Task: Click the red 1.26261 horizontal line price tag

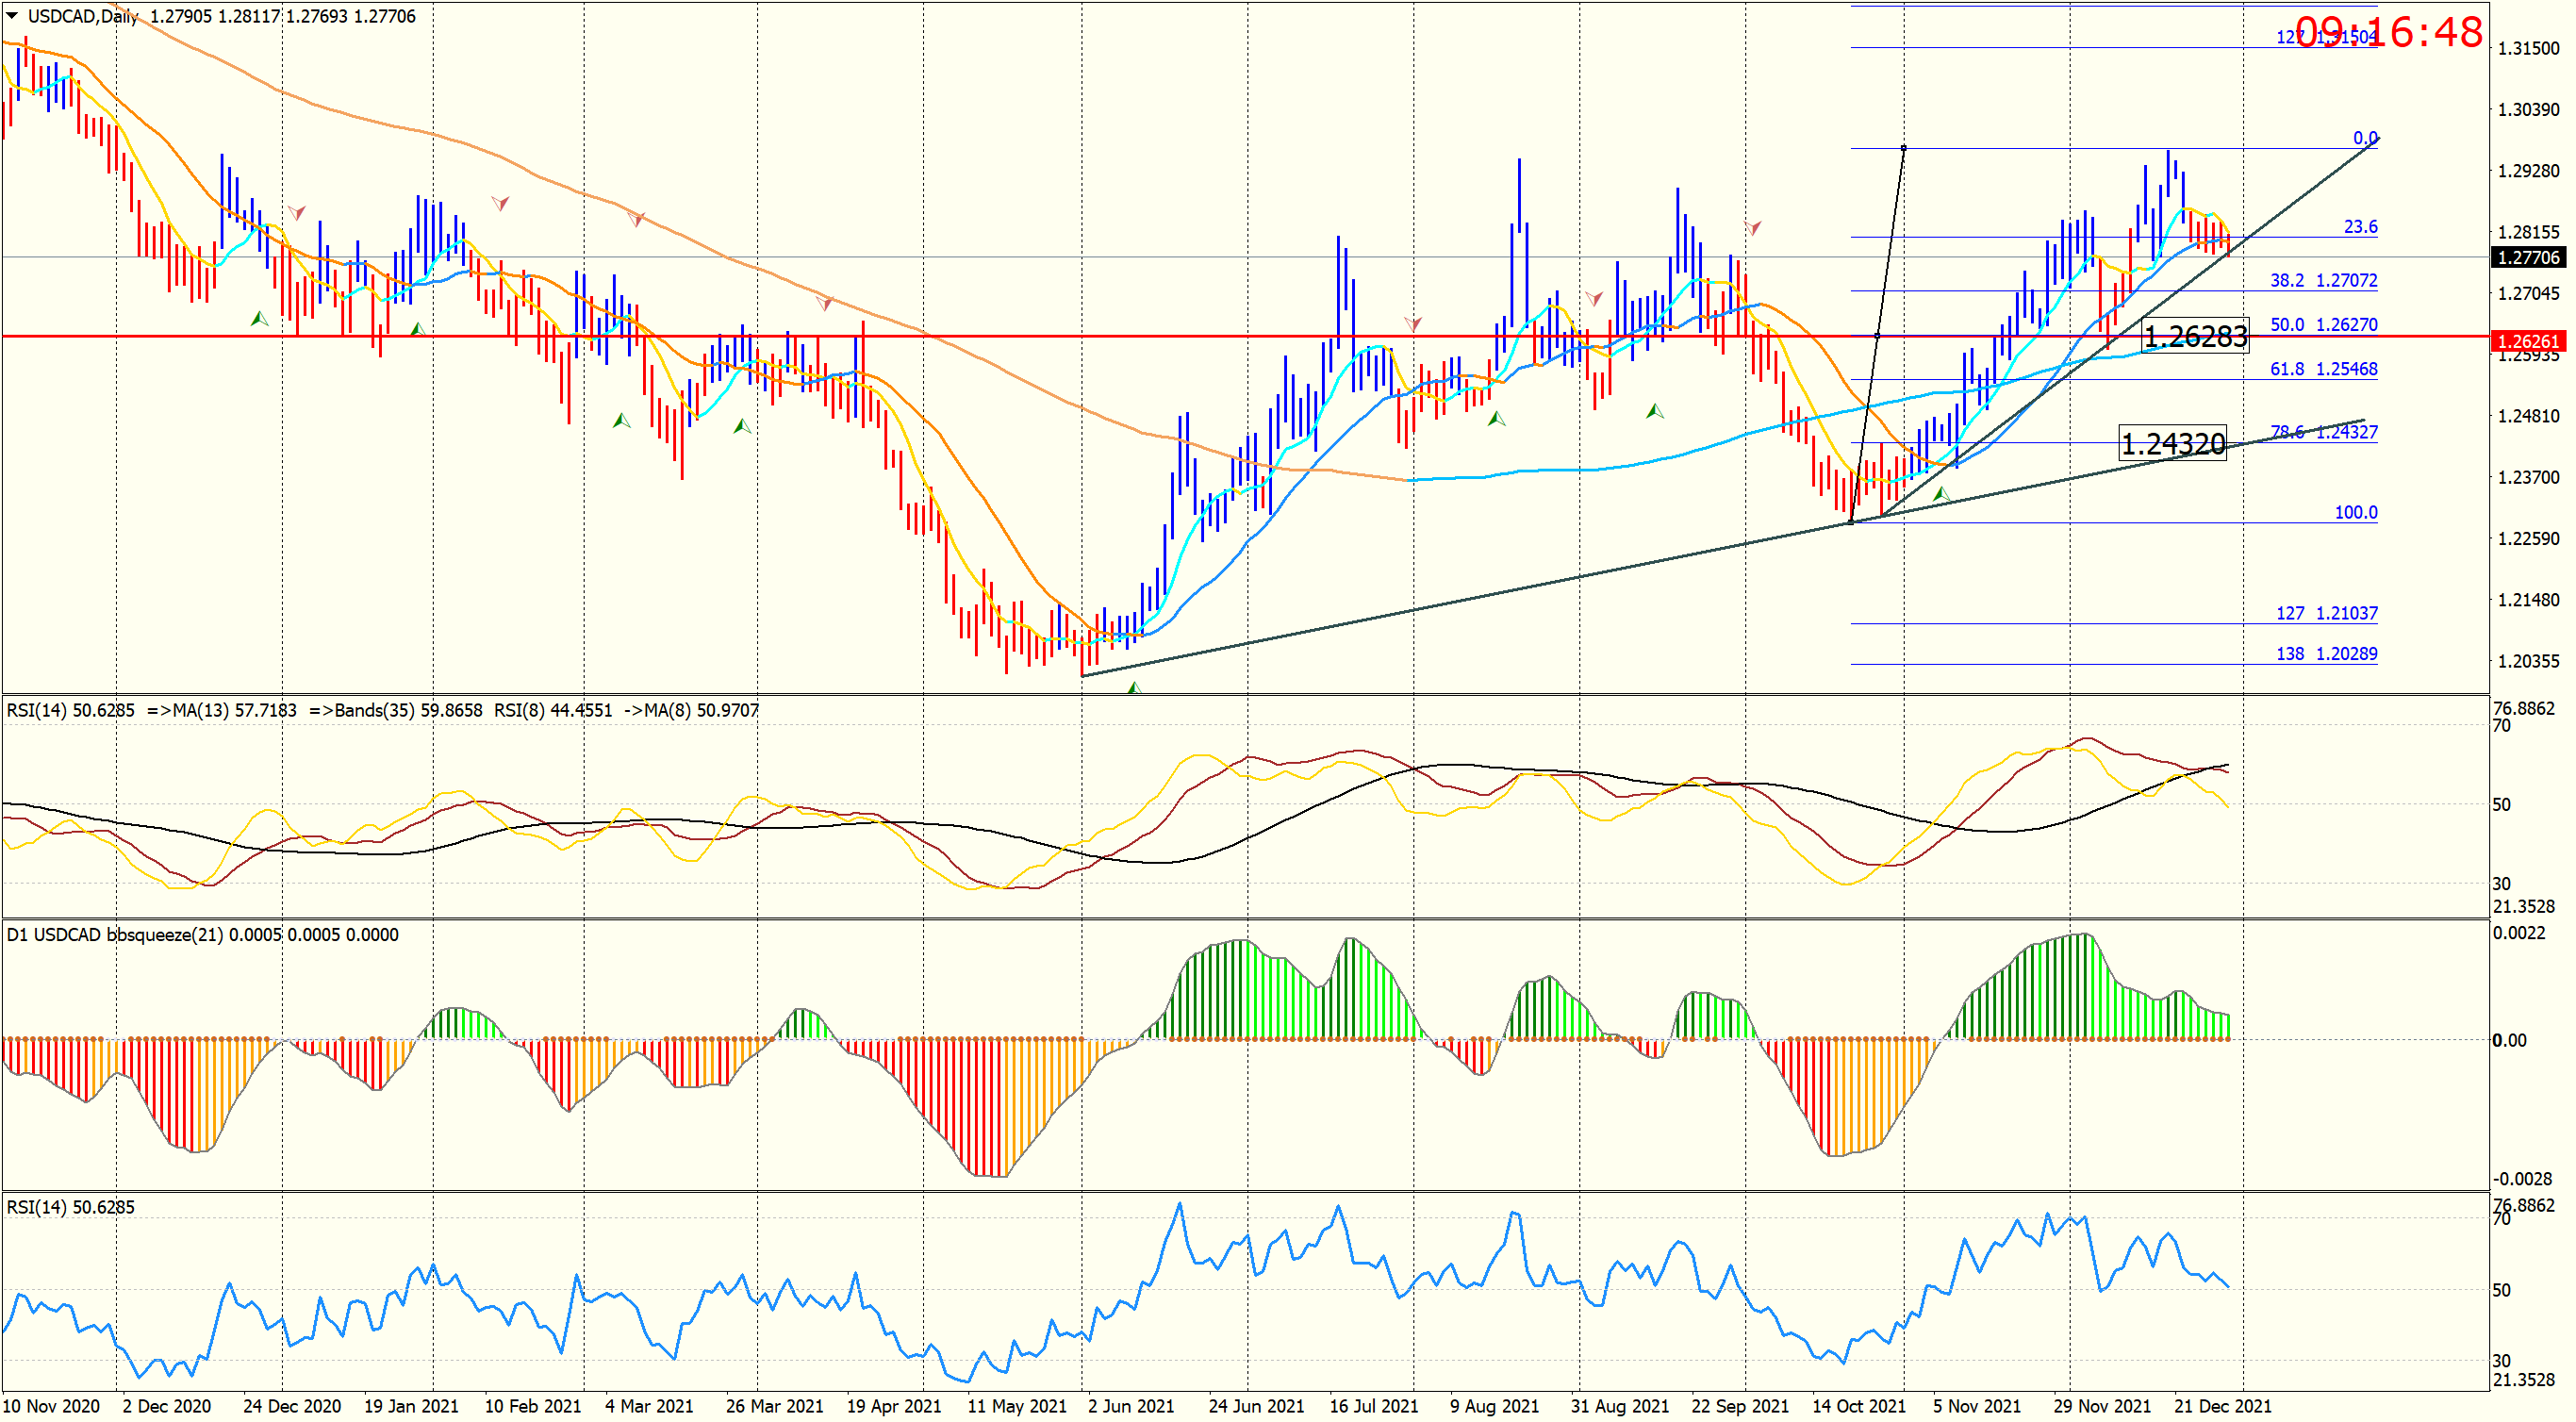Action: pyautogui.click(x=2527, y=341)
